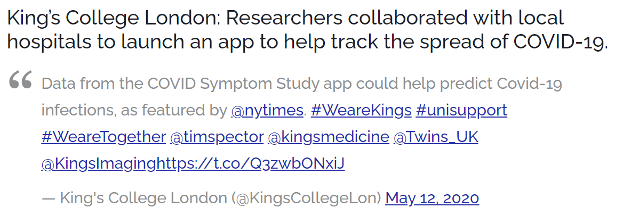Go to the @kingsmedicine mention link
The image size is (631, 224).
pyautogui.click(x=329, y=137)
